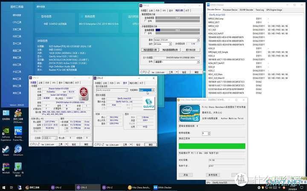Click the multi-thread 这个处理器 score bar
Viewport: 307px width, 191px height.
coord(177,30)
